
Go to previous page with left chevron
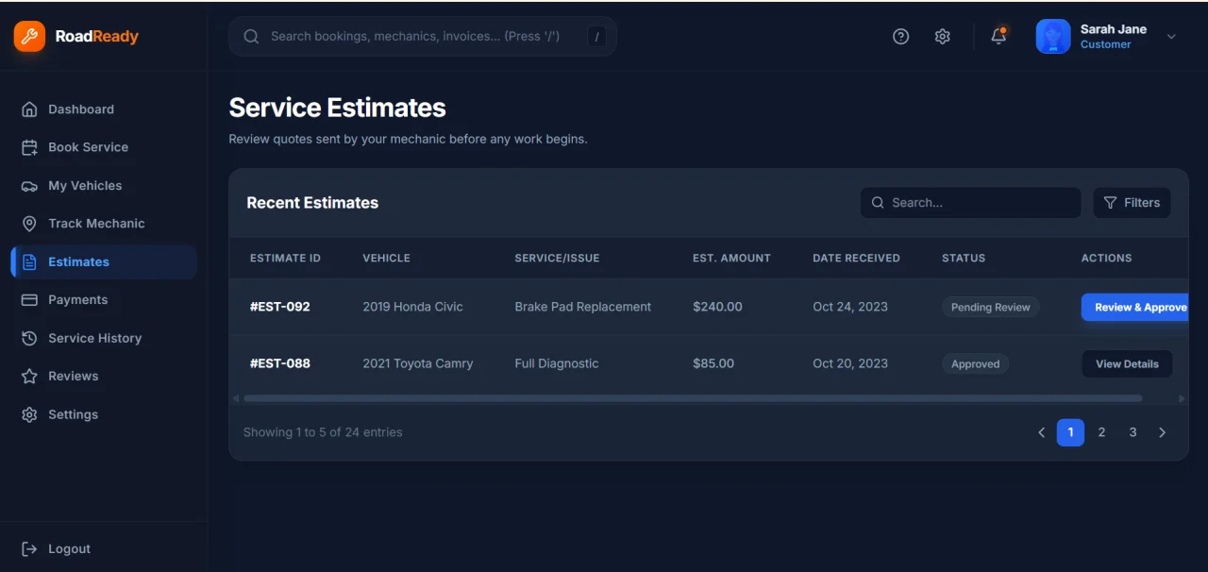(1042, 432)
